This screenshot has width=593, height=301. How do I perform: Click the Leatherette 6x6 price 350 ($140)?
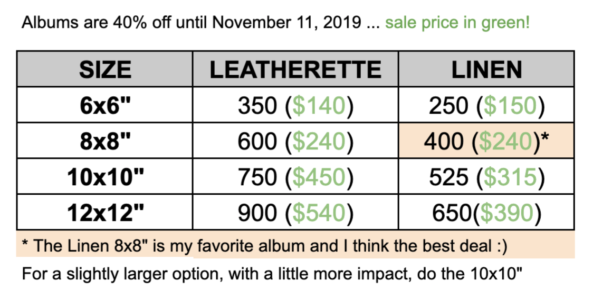(295, 105)
